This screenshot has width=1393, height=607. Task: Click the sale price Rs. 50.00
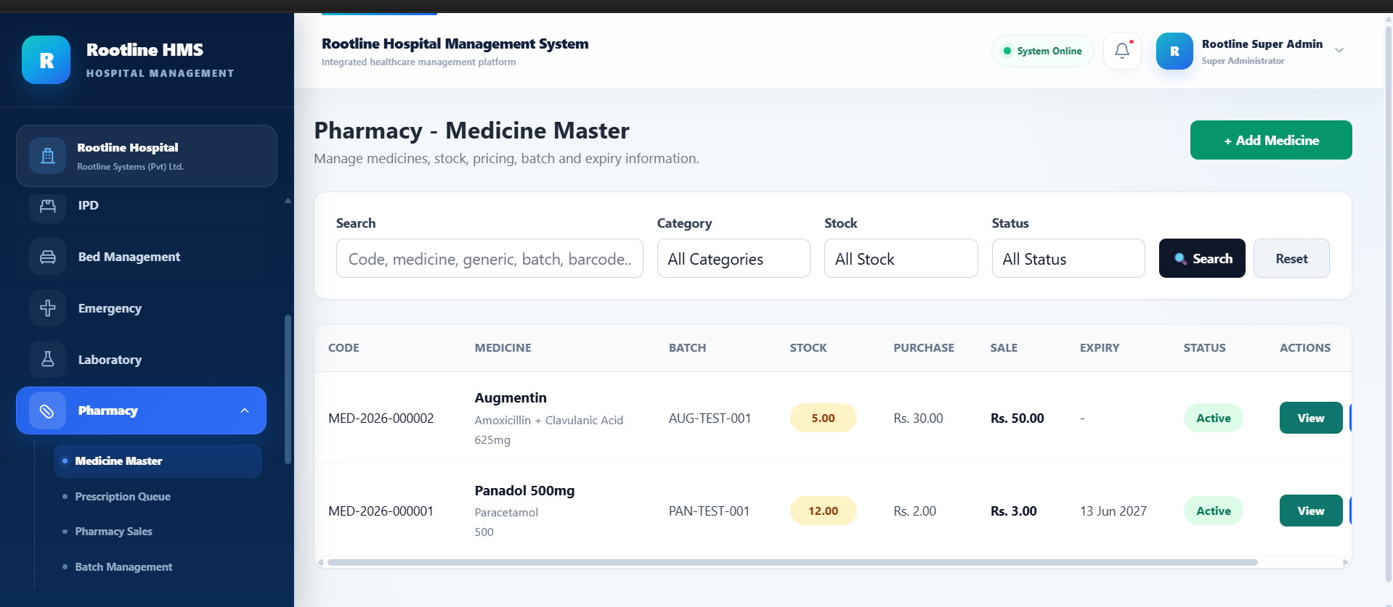(1017, 418)
